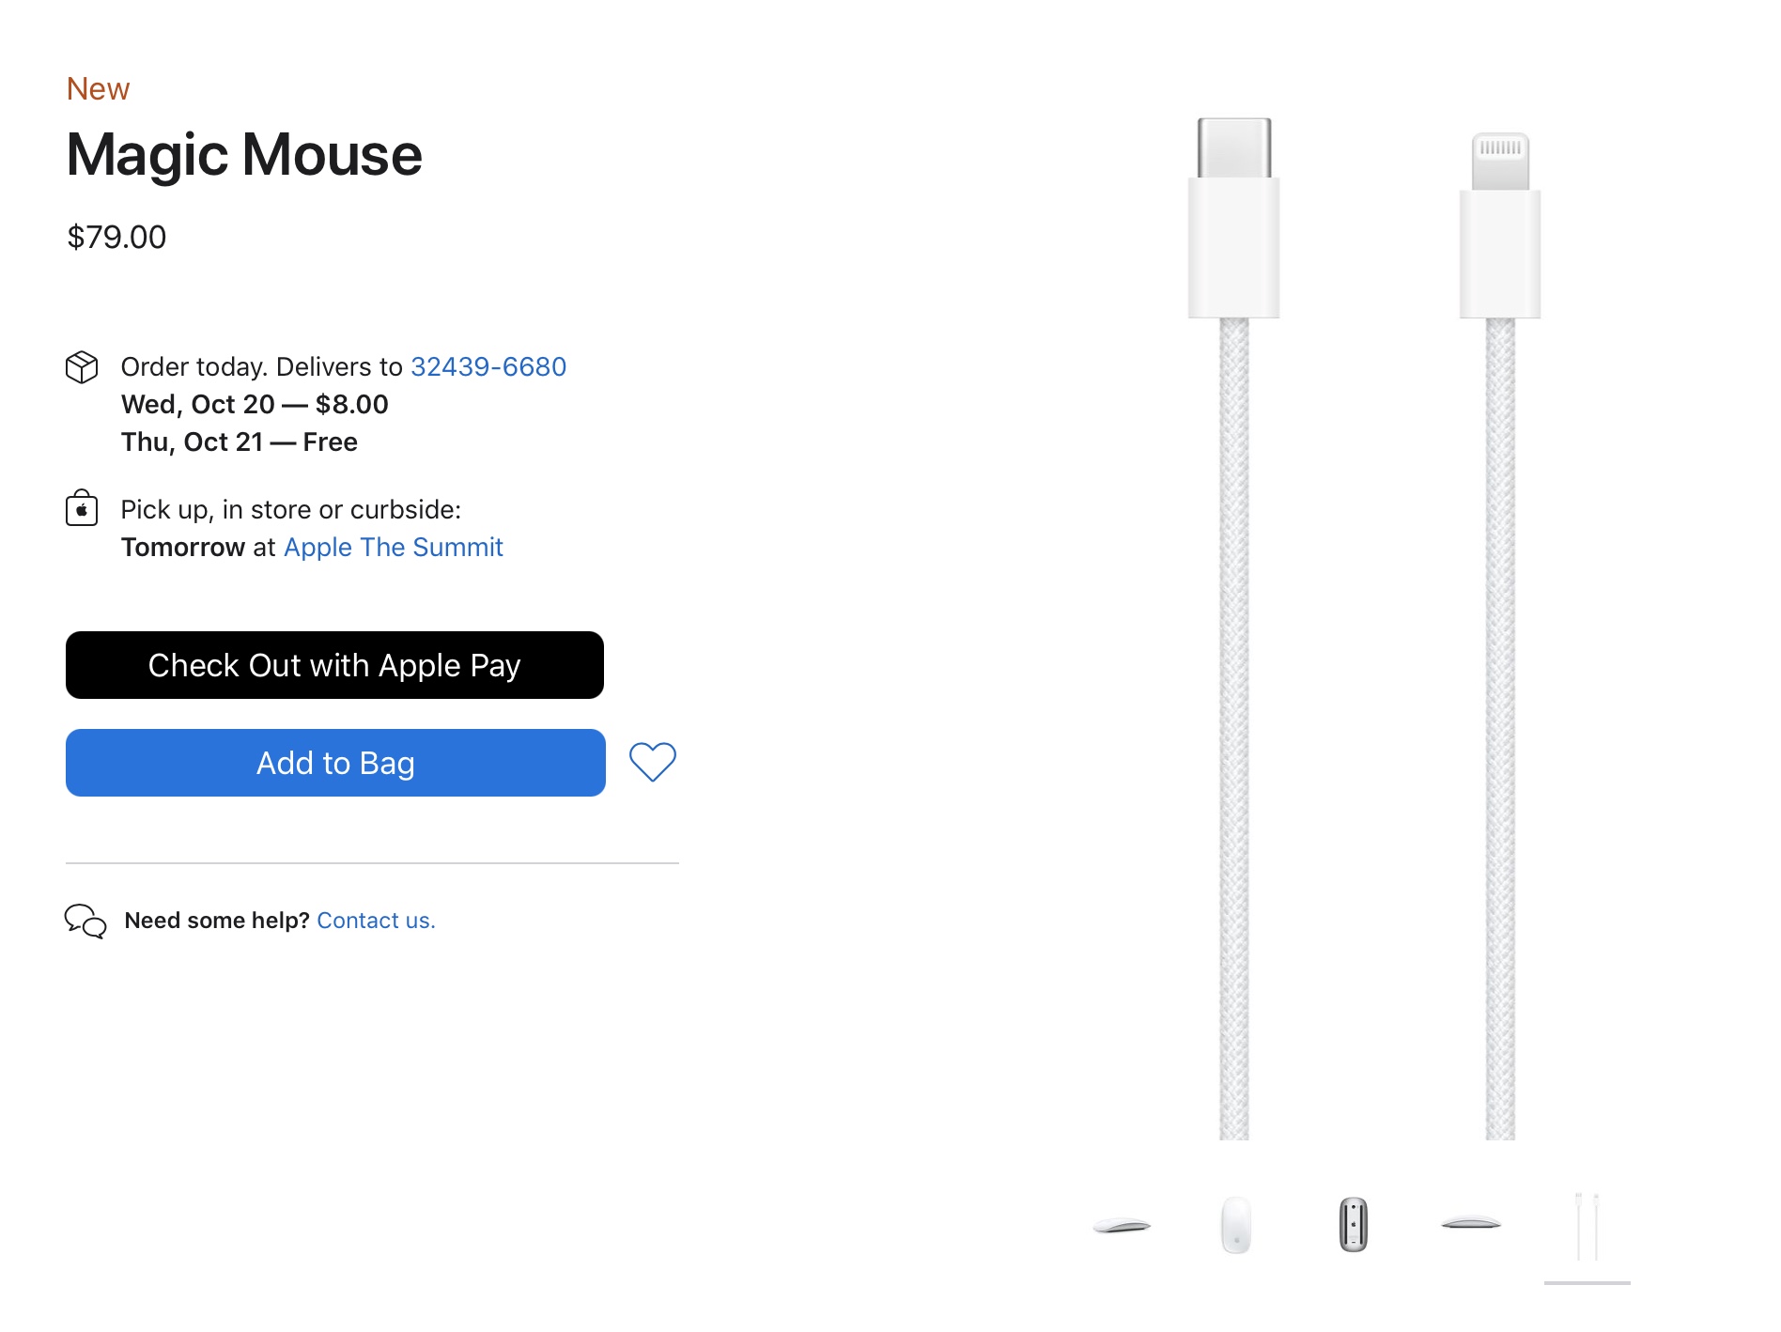Select the top-view mouse thumbnail
1781x1332 pixels.
coord(1236,1225)
